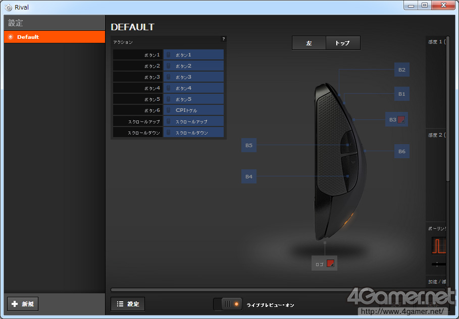Image resolution: width=459 pixels, height=319 pixels.
Task: Maximize the Rival window
Action: (x=425, y=5)
